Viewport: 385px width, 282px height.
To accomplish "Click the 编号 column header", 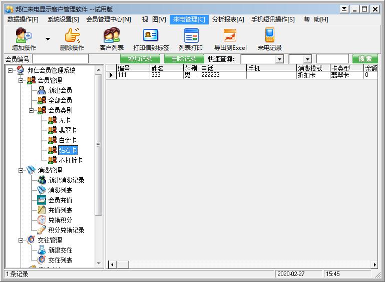I will tap(133, 68).
